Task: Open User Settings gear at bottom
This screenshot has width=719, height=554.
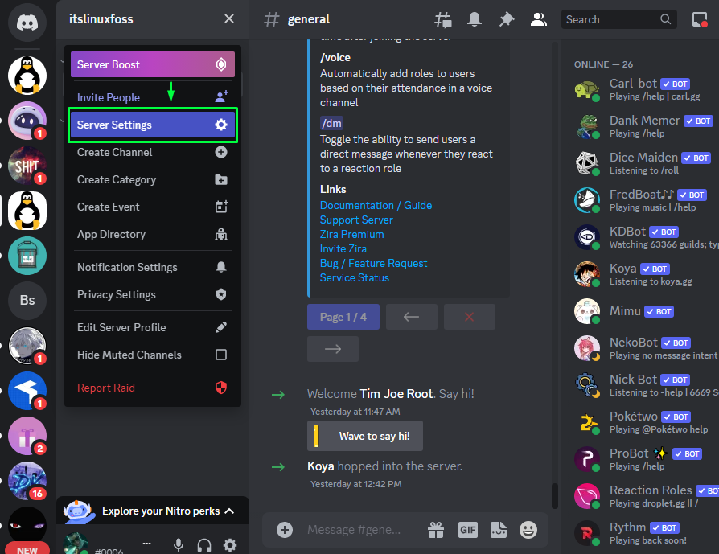Action: coord(230,545)
